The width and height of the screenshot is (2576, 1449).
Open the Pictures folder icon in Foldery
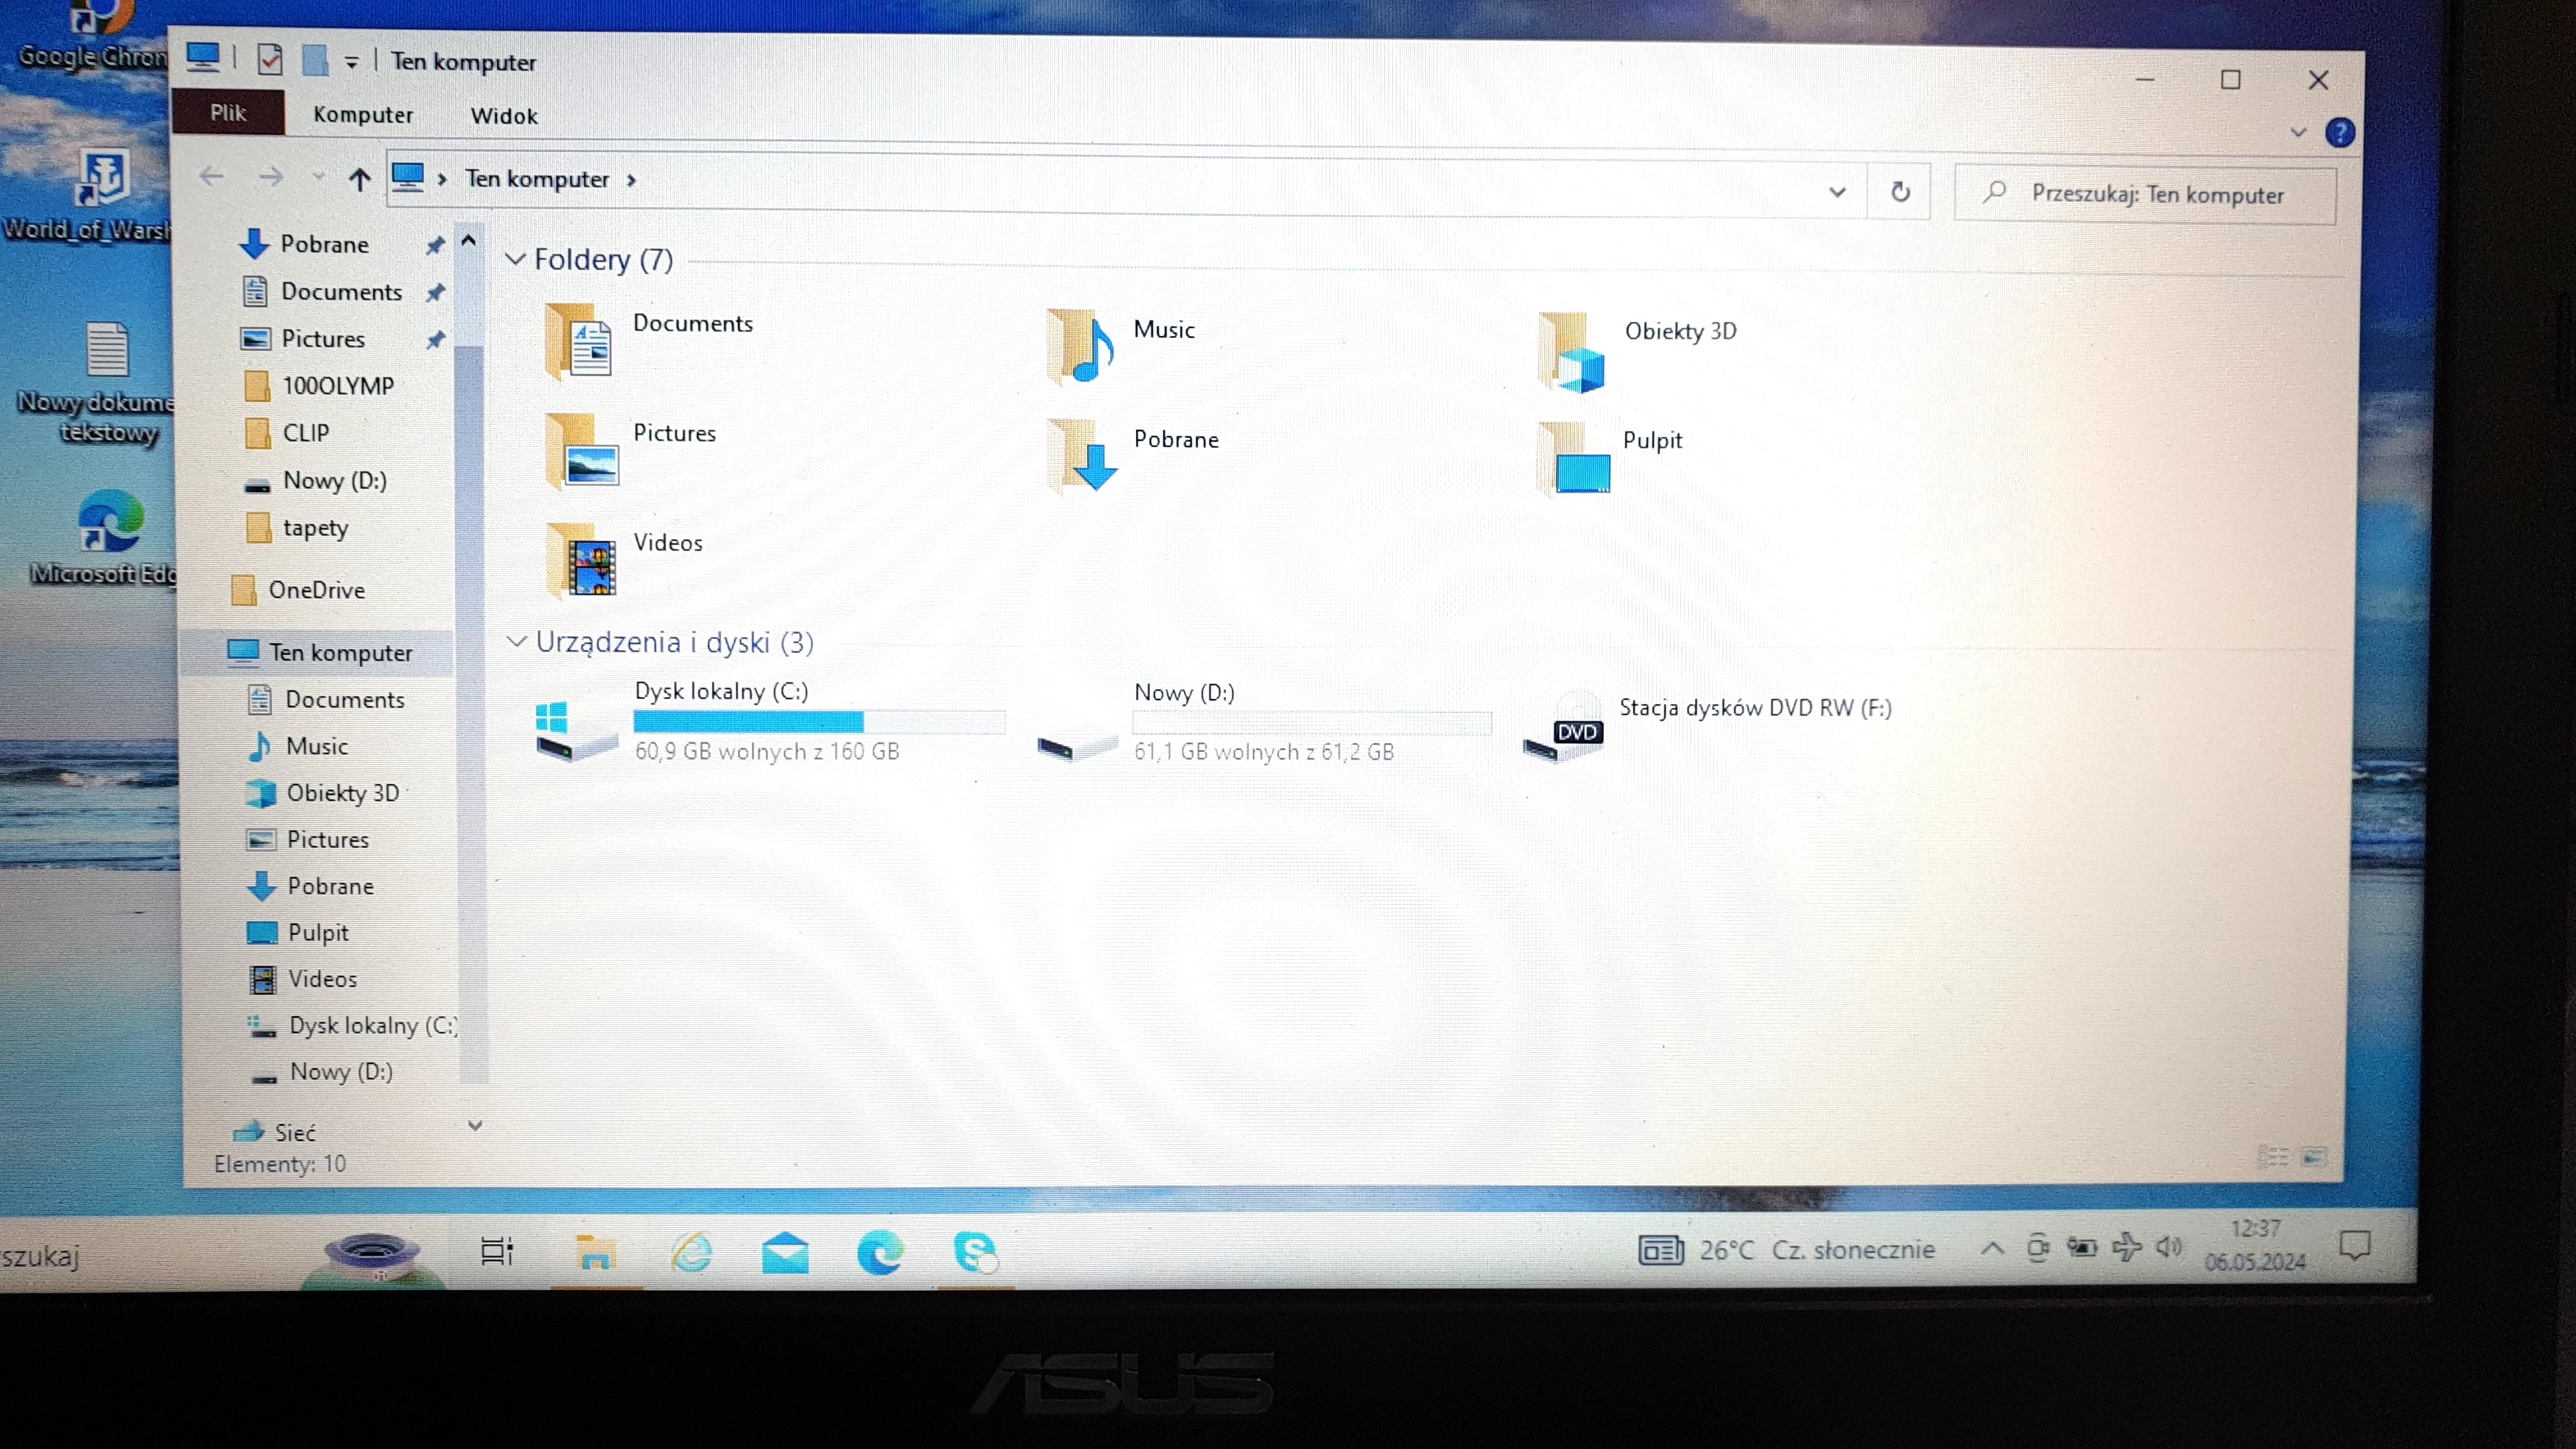point(582,452)
